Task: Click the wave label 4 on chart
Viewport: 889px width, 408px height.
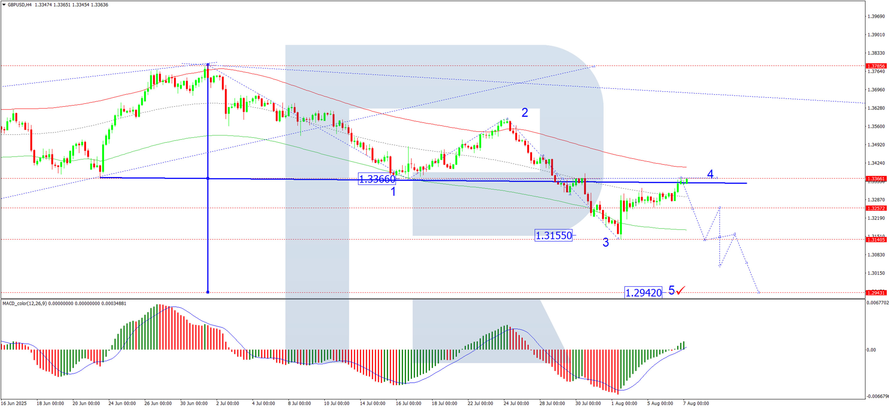Action: (x=710, y=174)
